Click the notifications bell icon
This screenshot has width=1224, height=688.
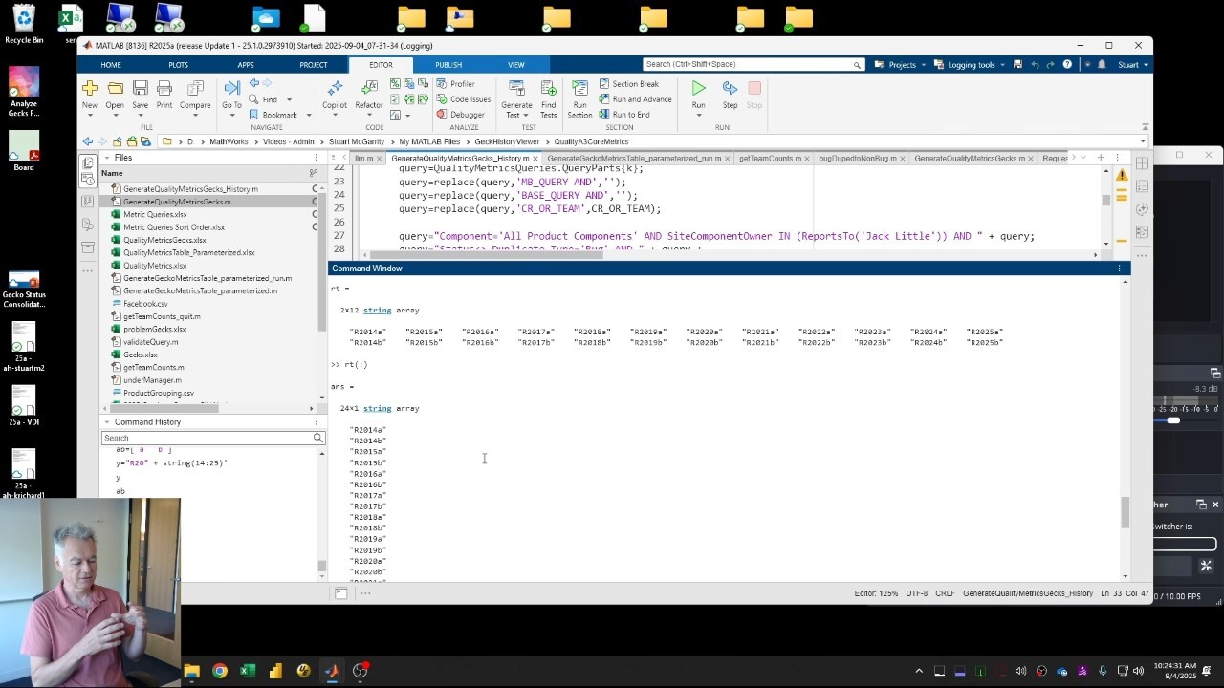click(x=1102, y=65)
